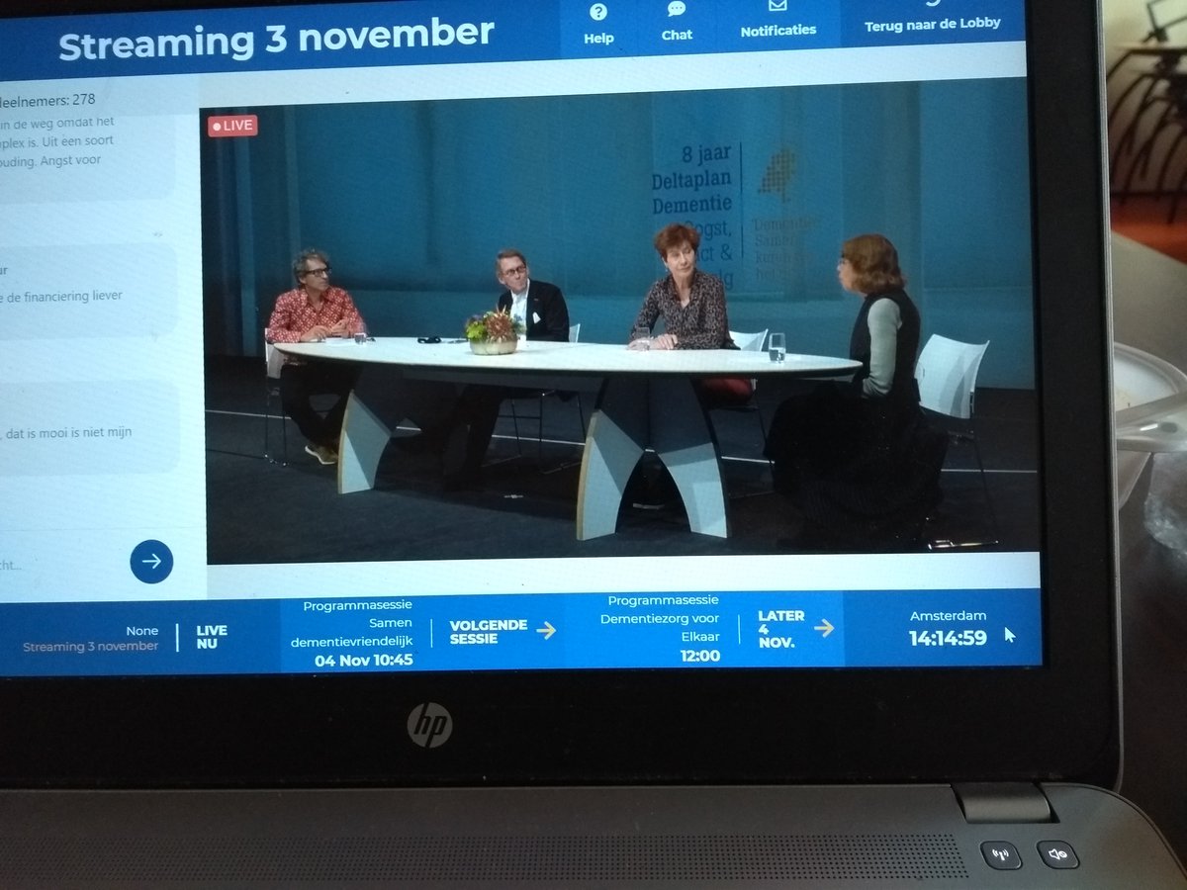Go back via Terug naar de Lobby

[x=932, y=23]
